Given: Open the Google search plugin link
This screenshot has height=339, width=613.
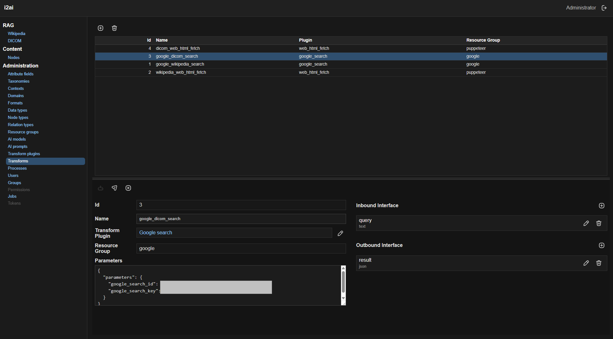Looking at the screenshot, I should tap(156, 233).
